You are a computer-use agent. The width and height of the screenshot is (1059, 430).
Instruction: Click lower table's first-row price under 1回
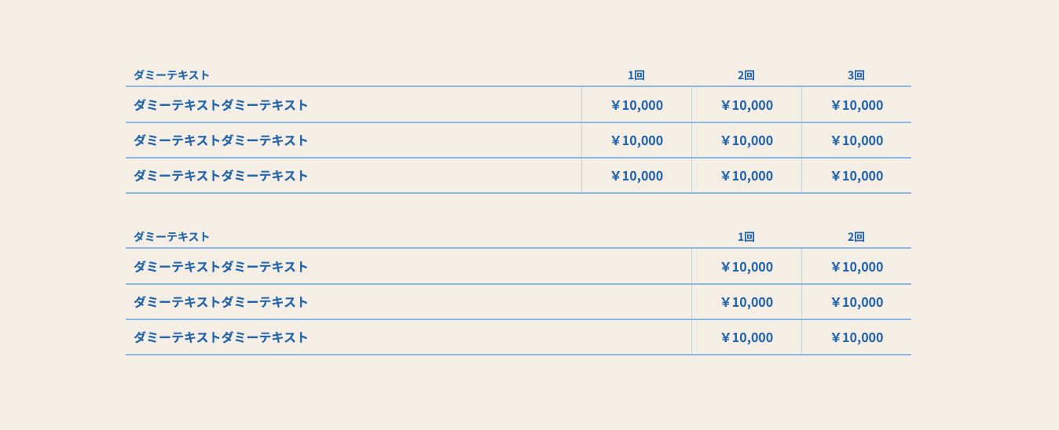[x=746, y=267]
